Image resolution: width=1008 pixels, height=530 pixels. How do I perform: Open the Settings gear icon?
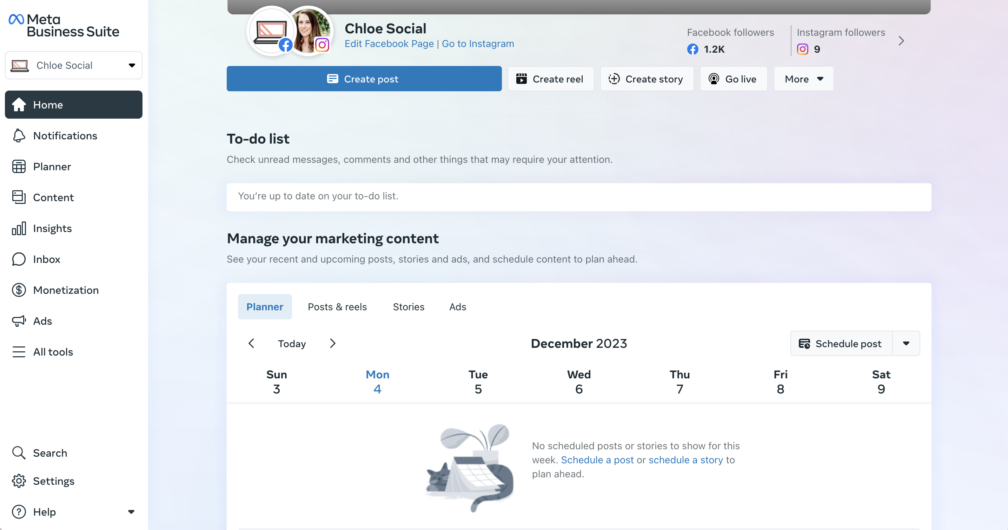click(19, 481)
